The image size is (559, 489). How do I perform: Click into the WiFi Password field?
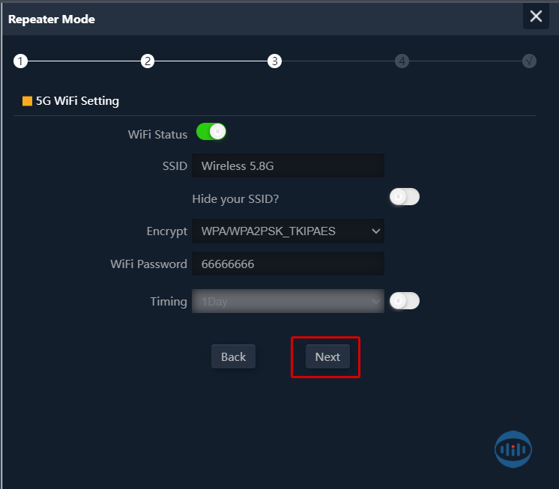tap(288, 264)
